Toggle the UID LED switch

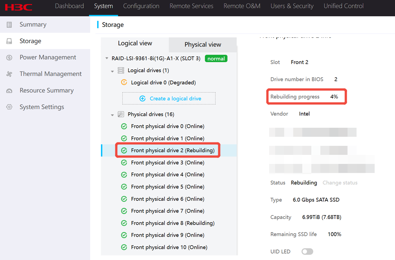307,251
